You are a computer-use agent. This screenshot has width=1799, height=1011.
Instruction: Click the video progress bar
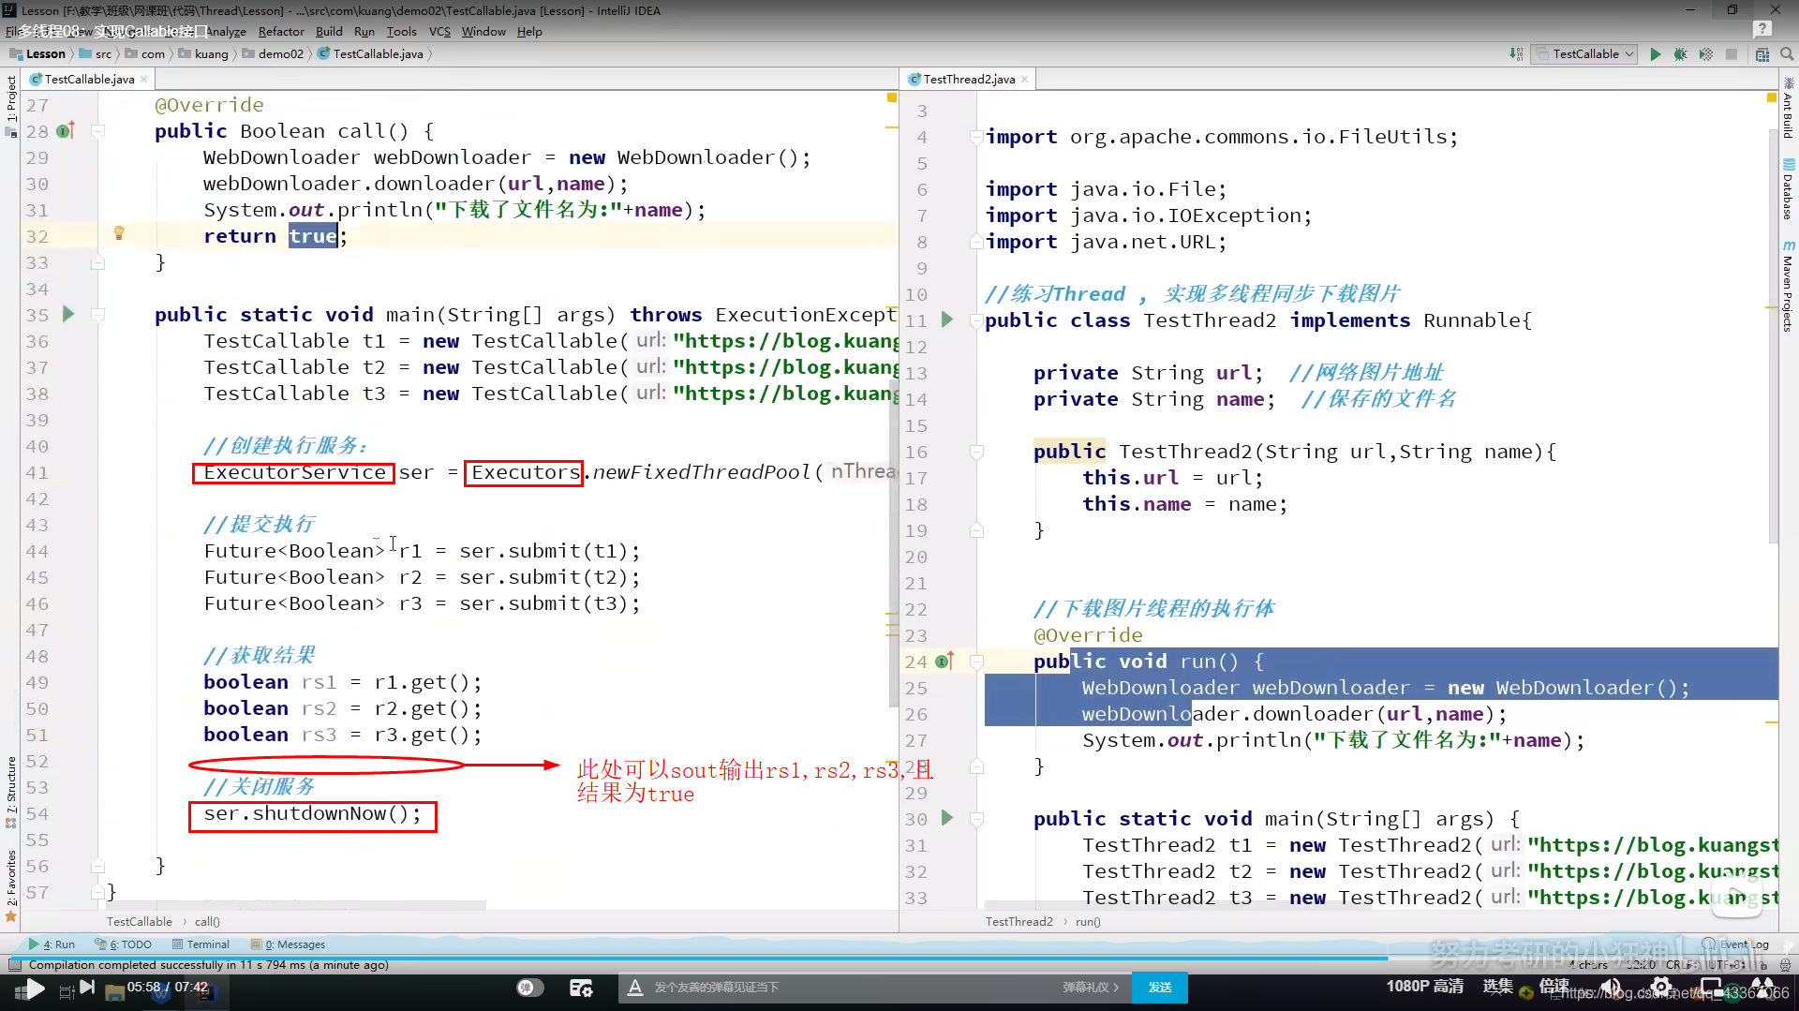point(899,959)
